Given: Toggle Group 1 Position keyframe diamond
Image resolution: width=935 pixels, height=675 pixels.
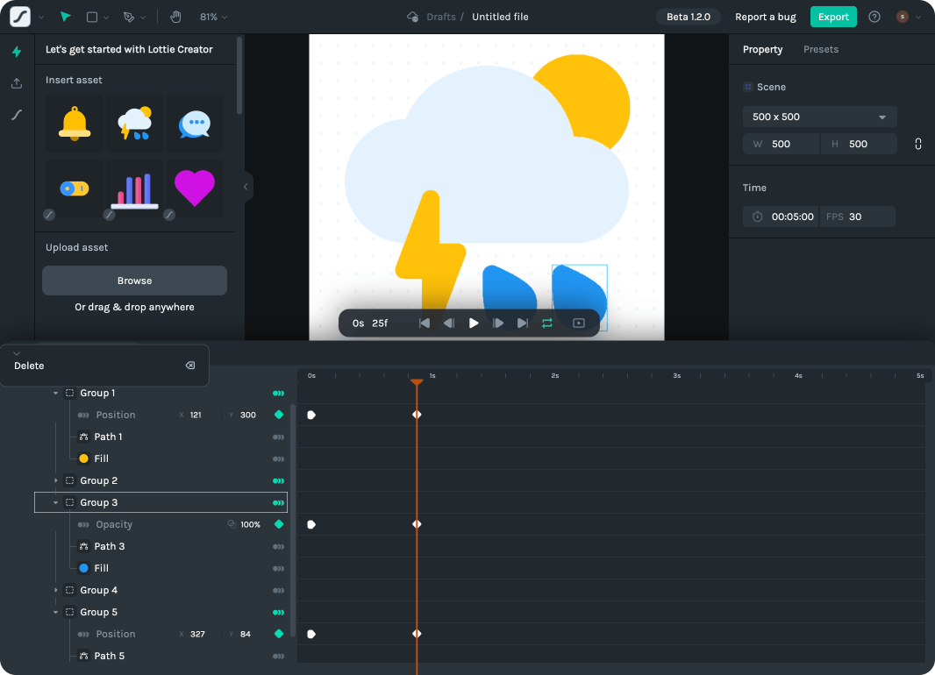Looking at the screenshot, I should [279, 415].
